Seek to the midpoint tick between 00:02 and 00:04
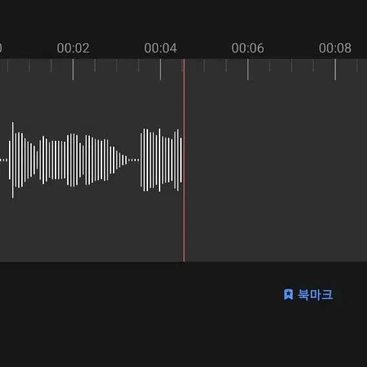Image resolution: width=367 pixels, height=367 pixels. [x=117, y=65]
